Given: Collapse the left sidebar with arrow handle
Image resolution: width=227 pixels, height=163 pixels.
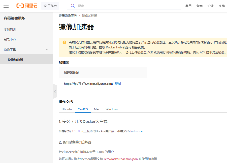Looking at the screenshot, I should (x=55, y=92).
